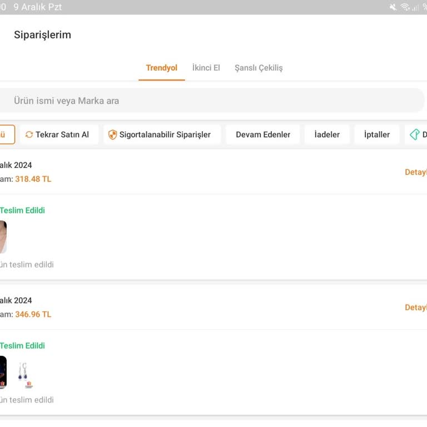Show İptaller orders

coord(377,135)
